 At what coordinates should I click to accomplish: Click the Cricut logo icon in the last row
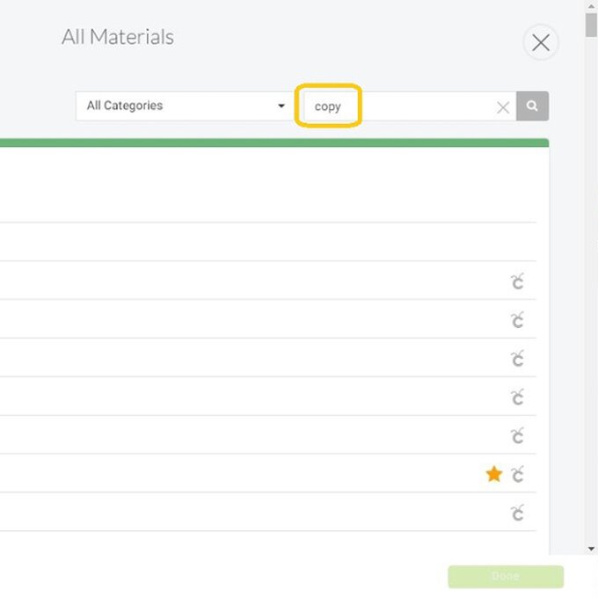(517, 514)
